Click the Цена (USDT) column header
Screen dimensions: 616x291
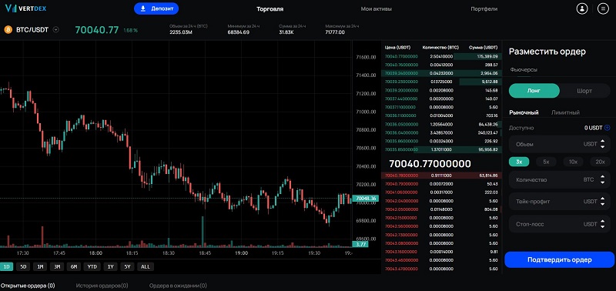pos(397,48)
